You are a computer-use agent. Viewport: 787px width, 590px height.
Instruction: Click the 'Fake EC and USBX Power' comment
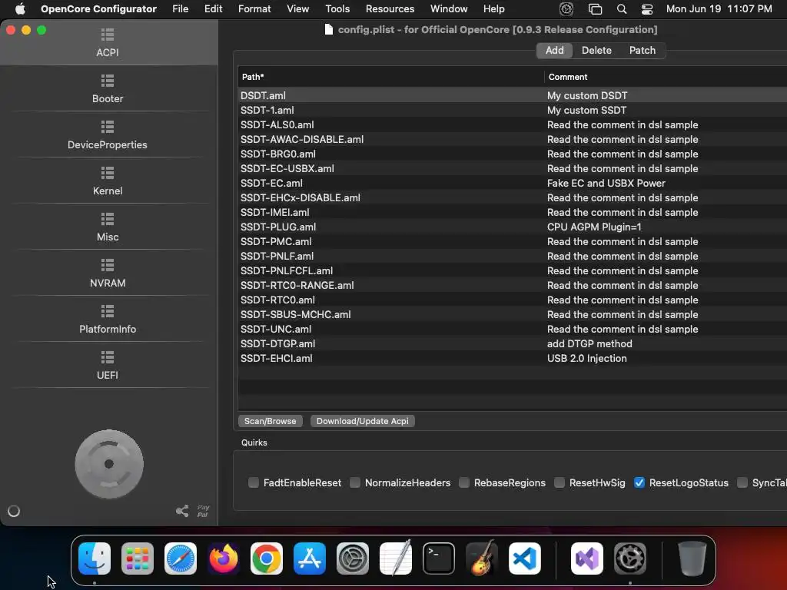point(606,183)
